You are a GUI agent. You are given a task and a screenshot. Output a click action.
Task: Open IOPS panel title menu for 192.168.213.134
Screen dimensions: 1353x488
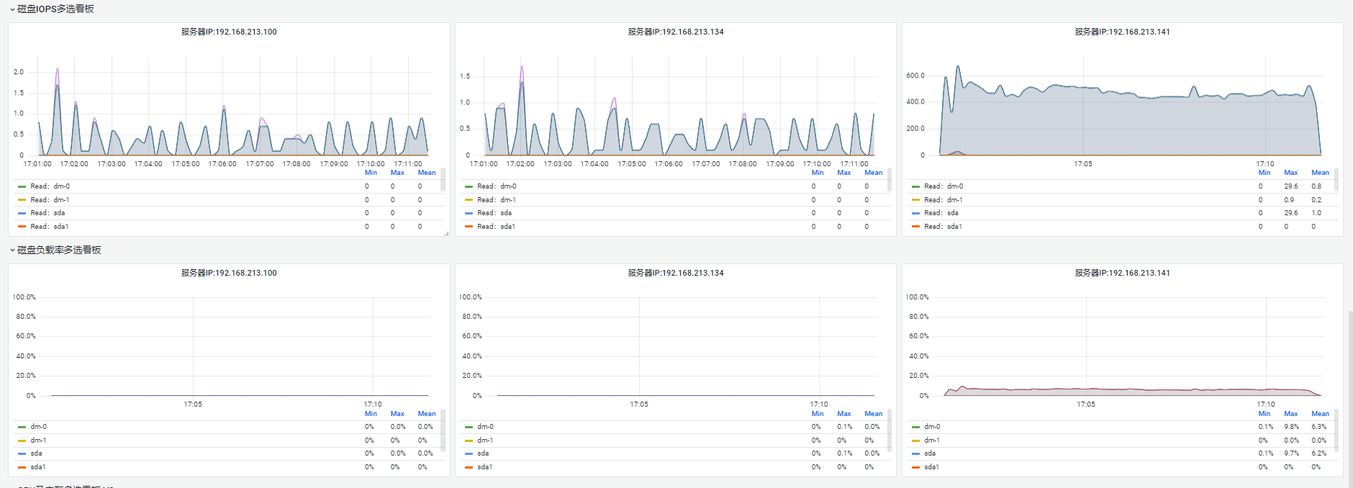pyautogui.click(x=676, y=32)
